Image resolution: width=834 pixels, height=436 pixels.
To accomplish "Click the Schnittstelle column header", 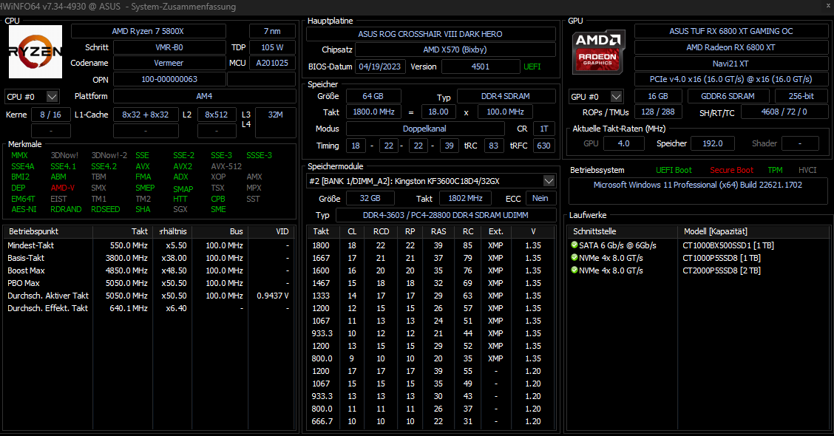I will click(623, 231).
